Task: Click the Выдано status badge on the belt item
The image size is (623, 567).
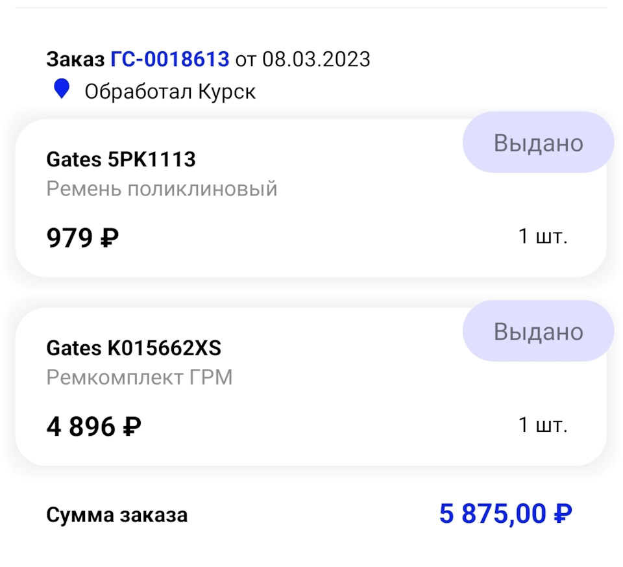Action: coord(538,143)
